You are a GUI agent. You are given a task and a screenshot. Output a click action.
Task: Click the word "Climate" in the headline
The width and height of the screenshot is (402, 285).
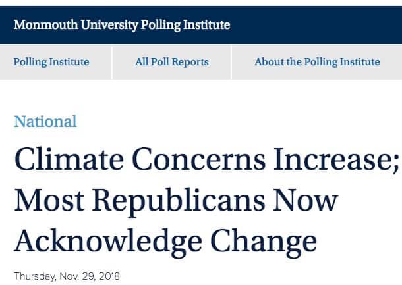click(x=67, y=159)
